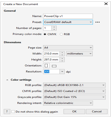The image size is (111, 117).
Task: Click the Cancel button
Action: (x=97, y=111)
